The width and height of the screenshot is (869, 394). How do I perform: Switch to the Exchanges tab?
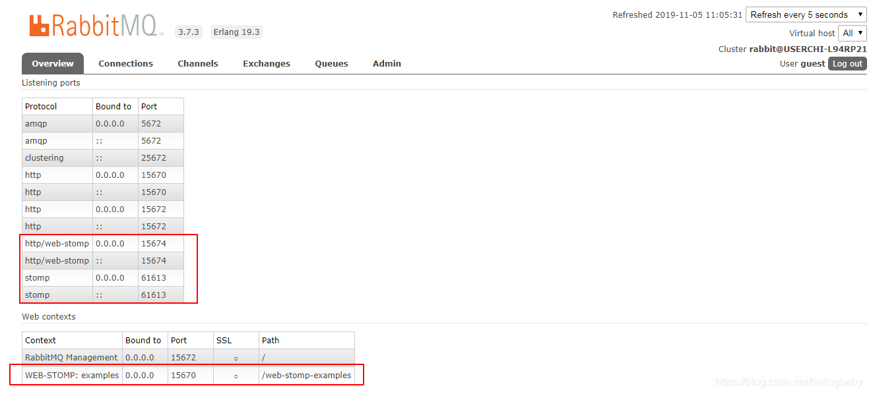pyautogui.click(x=267, y=63)
